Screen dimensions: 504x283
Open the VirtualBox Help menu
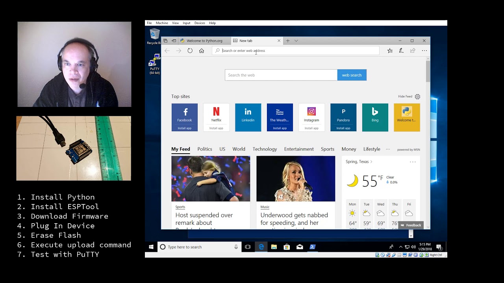[213, 23]
